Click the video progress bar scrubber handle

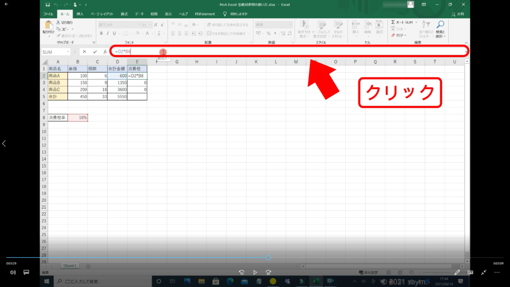pyautogui.click(x=268, y=258)
